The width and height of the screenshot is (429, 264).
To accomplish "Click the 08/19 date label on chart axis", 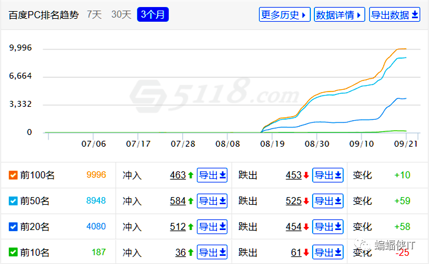I will pos(272,144).
